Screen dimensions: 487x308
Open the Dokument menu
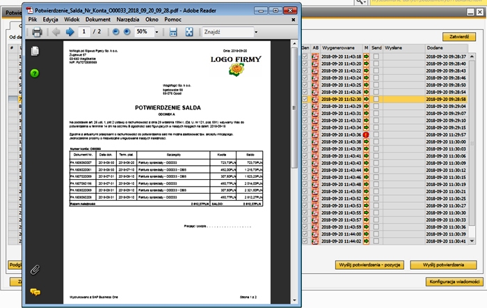pyautogui.click(x=98, y=20)
